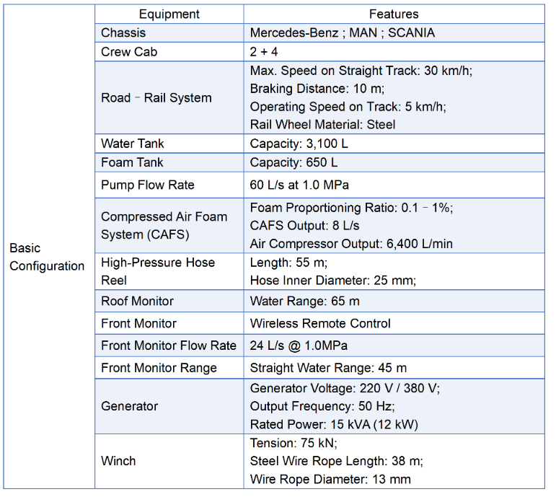556x497 pixels.
Task: Click the Winch Tension: 75 kN text
Action: [x=294, y=443]
